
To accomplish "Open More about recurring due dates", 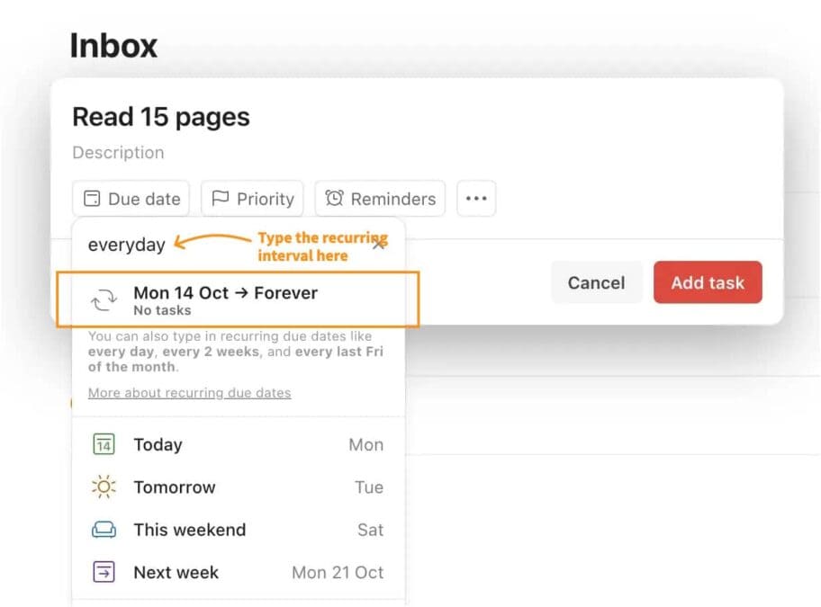I will tap(188, 393).
